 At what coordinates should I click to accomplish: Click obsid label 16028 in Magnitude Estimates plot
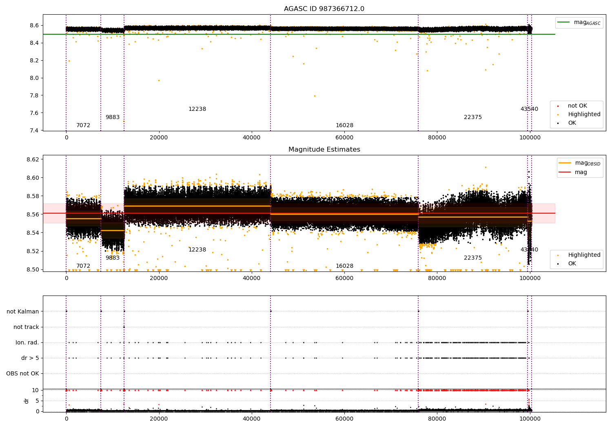[344, 266]
